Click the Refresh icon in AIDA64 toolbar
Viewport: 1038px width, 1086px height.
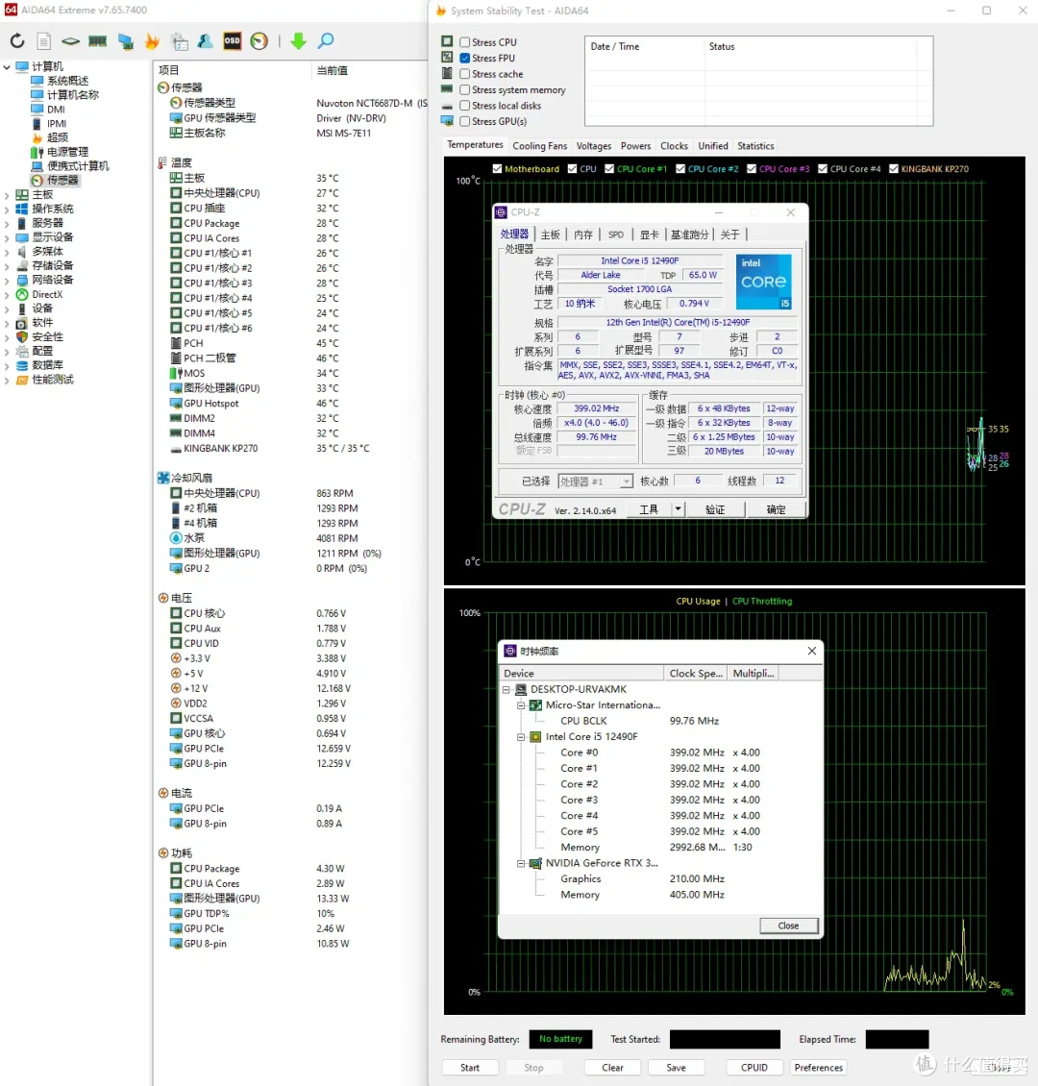[x=17, y=41]
